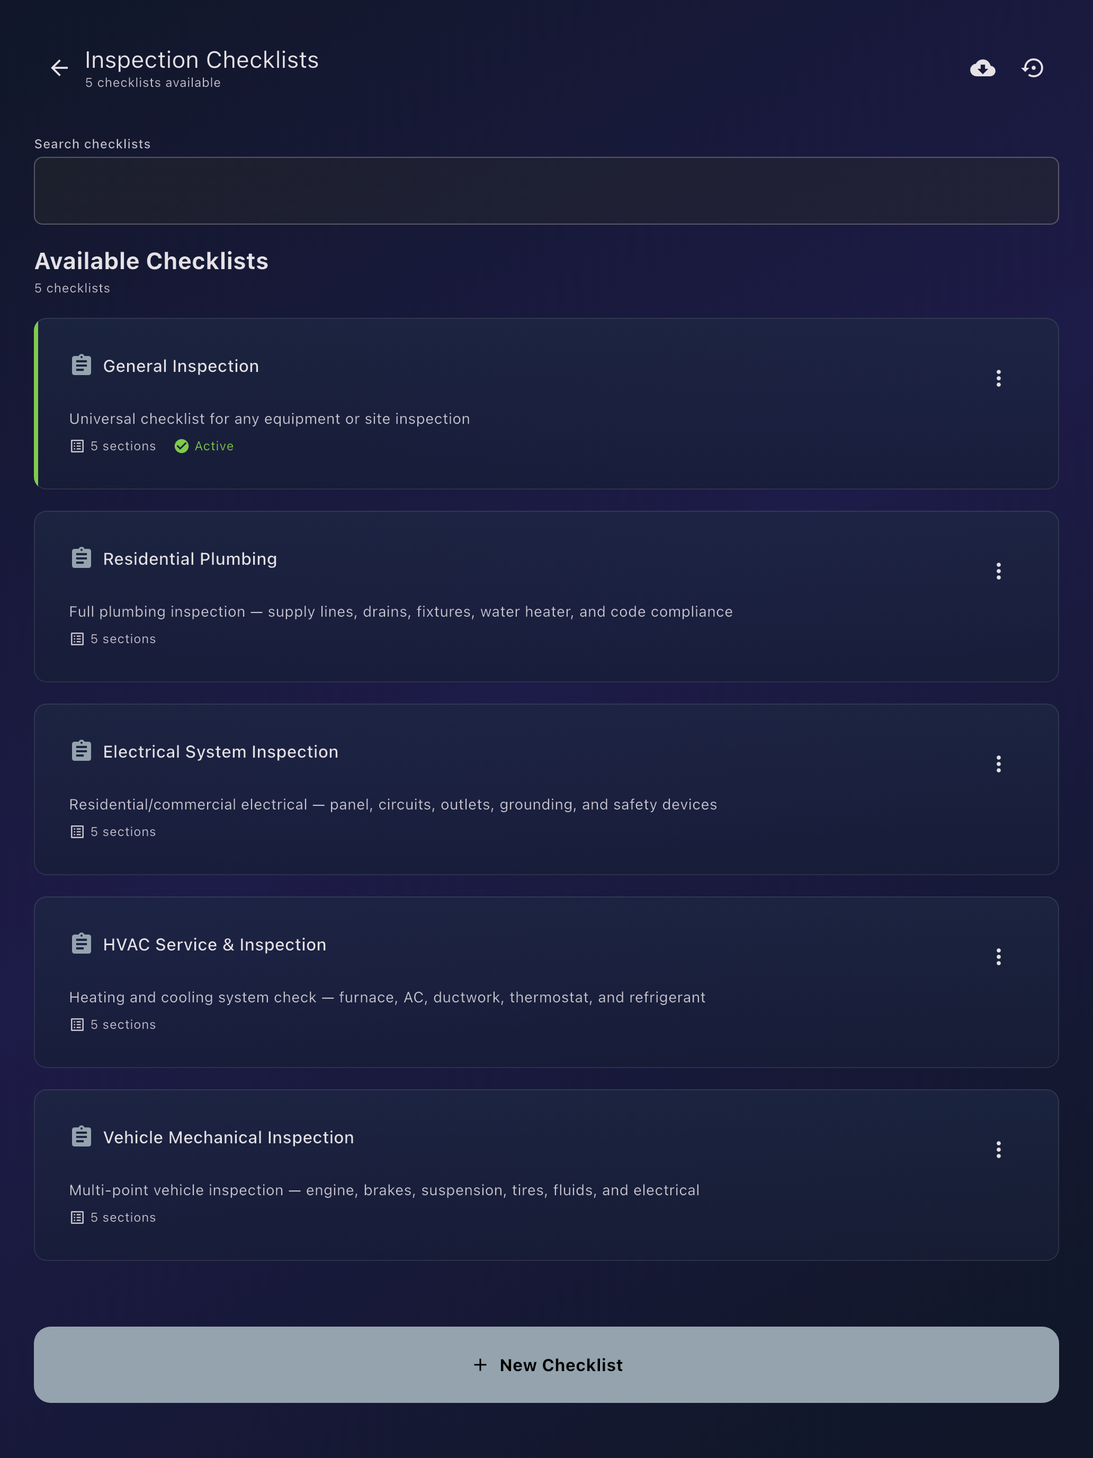Screen dimensions: 1093x1458
Task: Click the restore history icon
Action: coord(1033,68)
